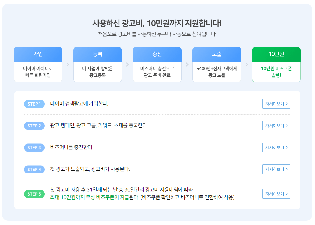Click the arrow between 노출 and 10만원 cards
The height and width of the screenshot is (225, 315).
tap(247, 65)
